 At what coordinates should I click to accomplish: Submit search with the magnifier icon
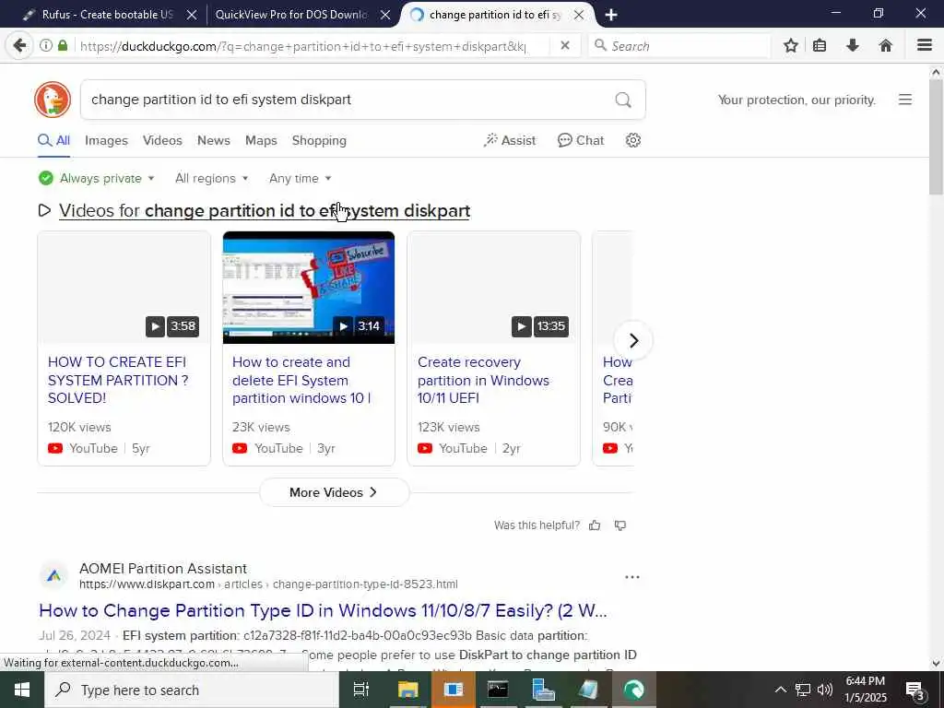point(623,100)
